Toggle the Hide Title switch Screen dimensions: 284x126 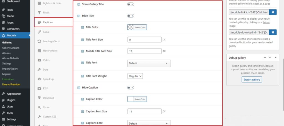[131, 16]
